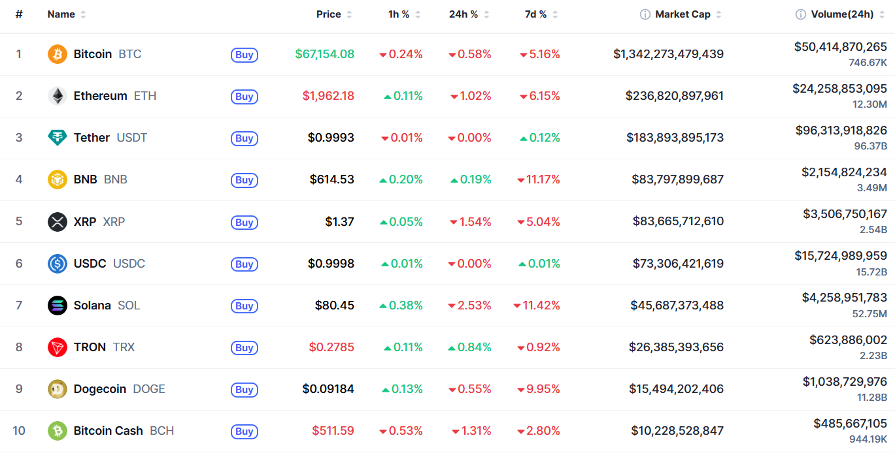Sort by the Name column header
The image size is (895, 455).
pyautogui.click(x=67, y=14)
